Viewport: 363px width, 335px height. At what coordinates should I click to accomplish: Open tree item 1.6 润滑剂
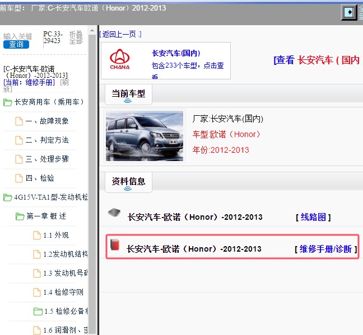(66, 330)
